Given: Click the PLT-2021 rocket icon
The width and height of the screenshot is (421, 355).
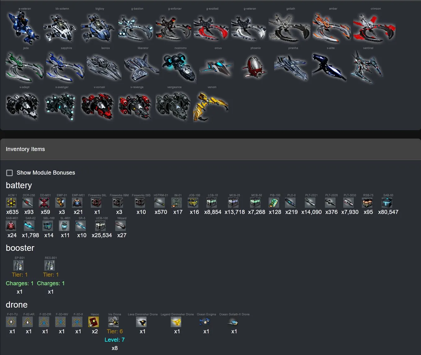Looking at the screenshot, I should (x=310, y=203).
